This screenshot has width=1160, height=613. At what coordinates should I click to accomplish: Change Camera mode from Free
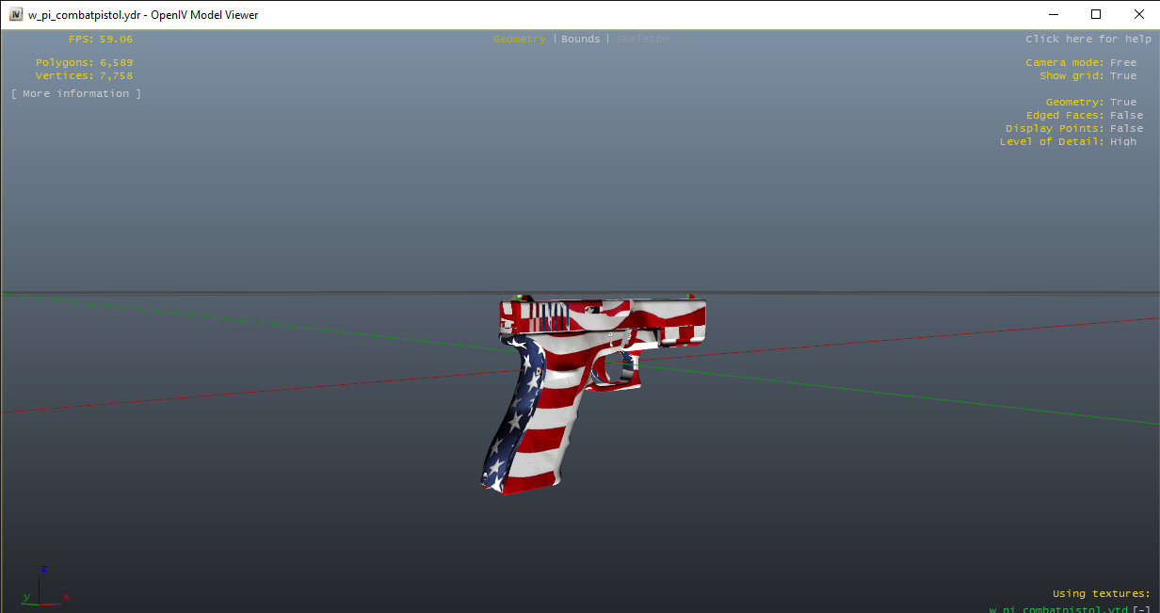(x=1123, y=63)
